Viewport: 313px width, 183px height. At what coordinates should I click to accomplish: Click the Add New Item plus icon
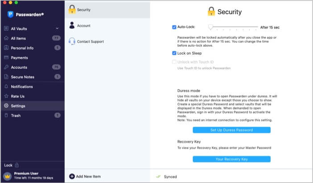pos(72,176)
